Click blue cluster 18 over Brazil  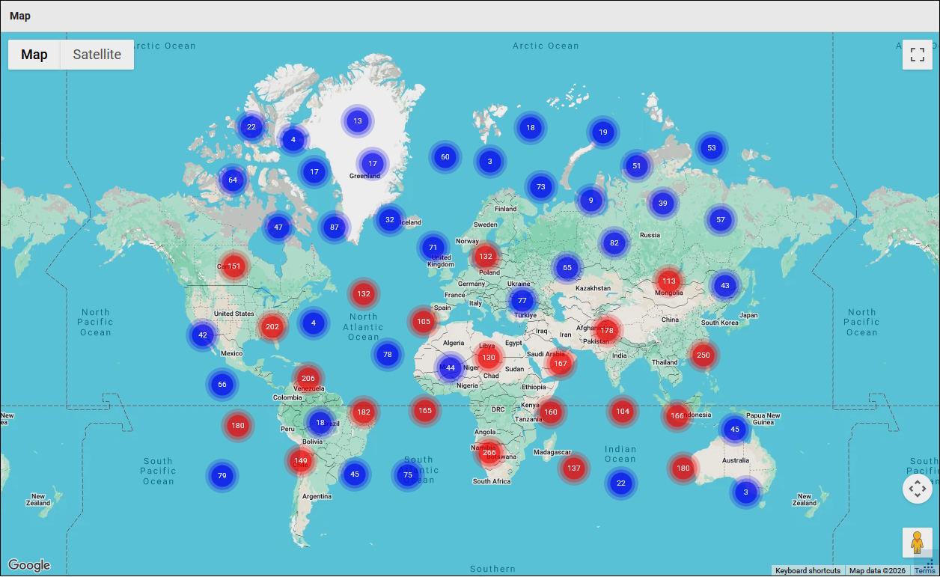320,423
